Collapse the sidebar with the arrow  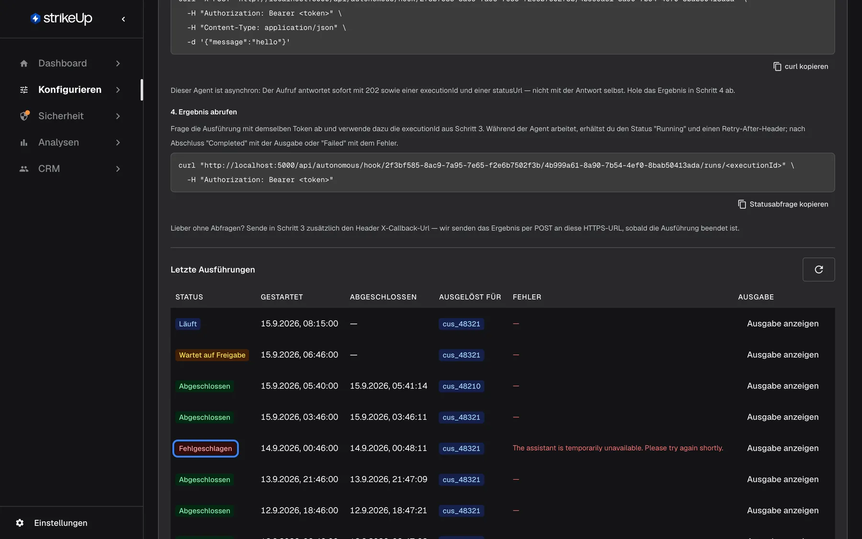[124, 19]
